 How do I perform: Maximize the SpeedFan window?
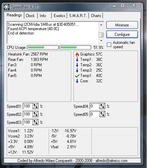123,5
